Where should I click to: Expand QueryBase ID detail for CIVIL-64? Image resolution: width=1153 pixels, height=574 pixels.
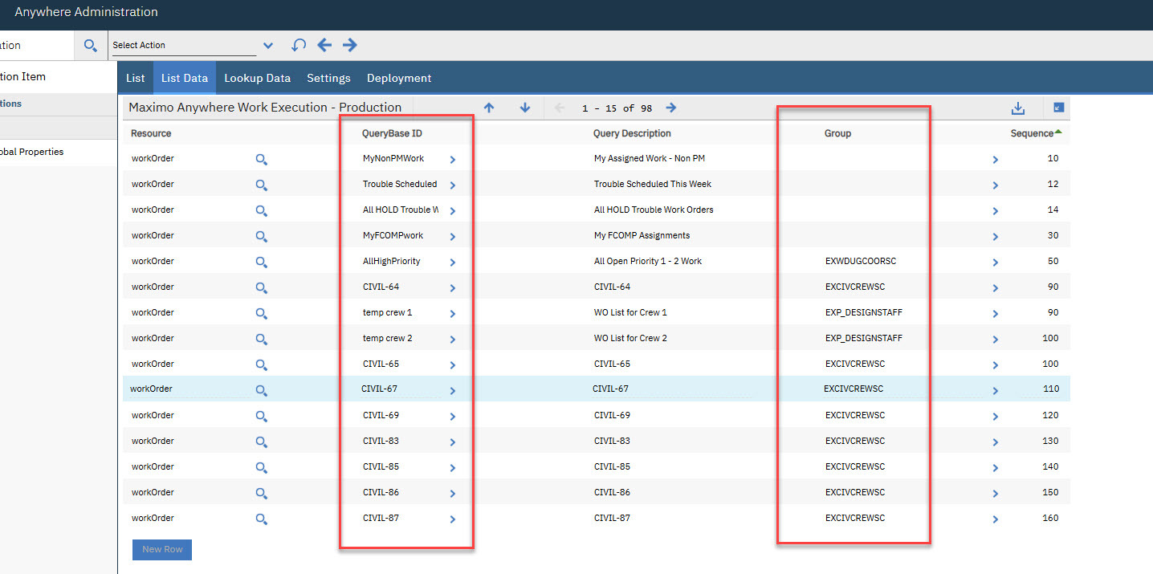click(x=453, y=287)
